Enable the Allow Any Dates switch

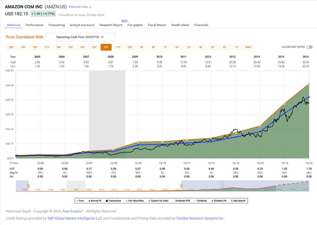309,47
